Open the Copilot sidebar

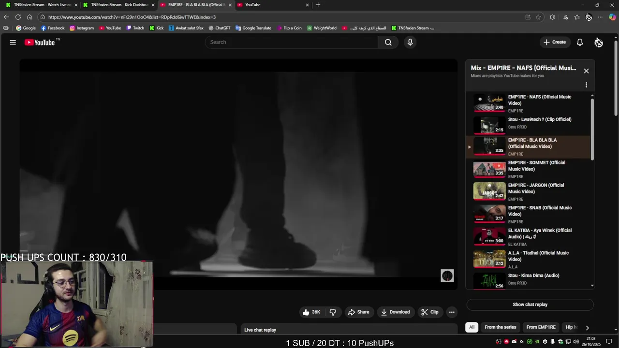point(612,17)
